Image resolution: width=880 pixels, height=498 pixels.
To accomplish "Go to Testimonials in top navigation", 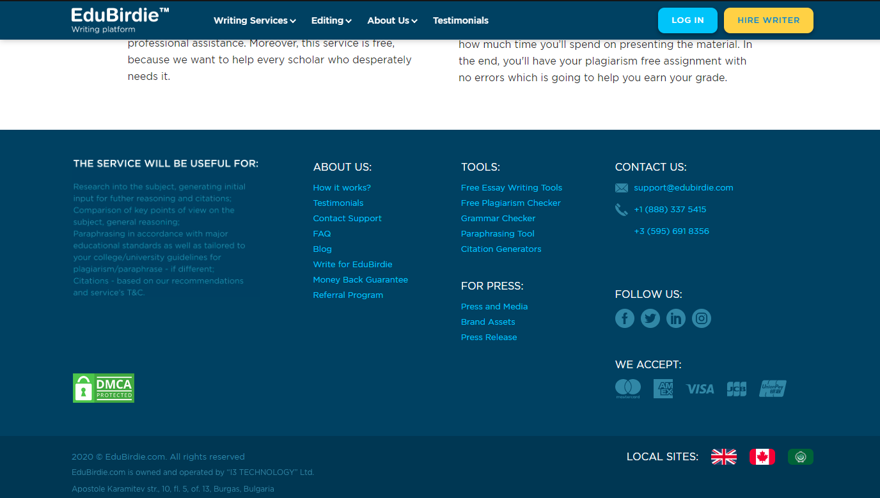I will tap(460, 20).
